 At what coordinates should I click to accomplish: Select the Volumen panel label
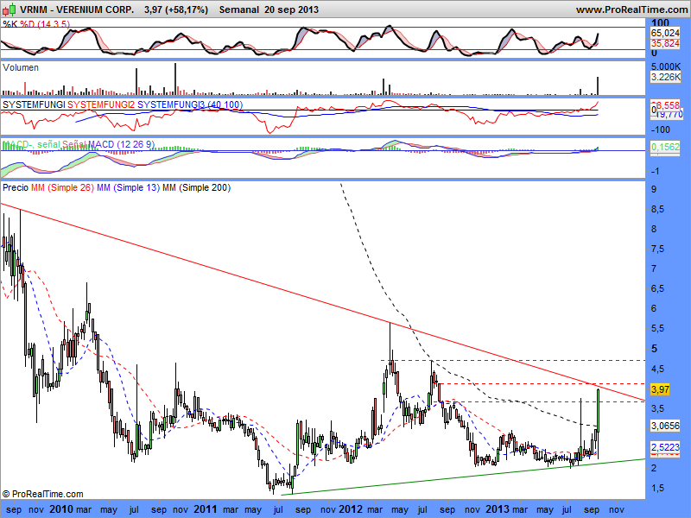point(21,67)
